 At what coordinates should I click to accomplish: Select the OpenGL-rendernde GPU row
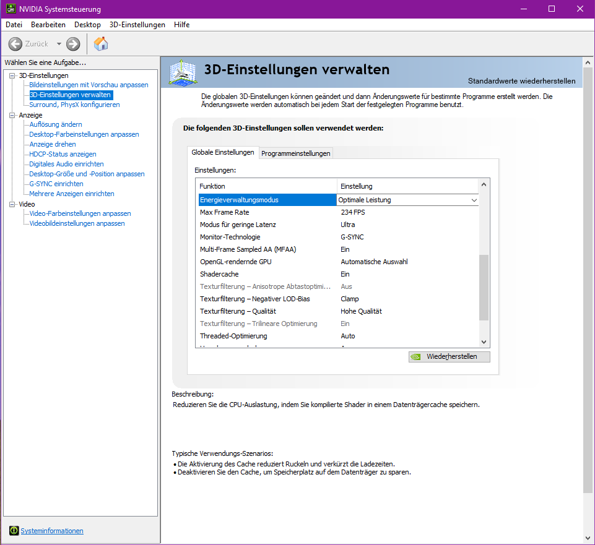[339, 262]
